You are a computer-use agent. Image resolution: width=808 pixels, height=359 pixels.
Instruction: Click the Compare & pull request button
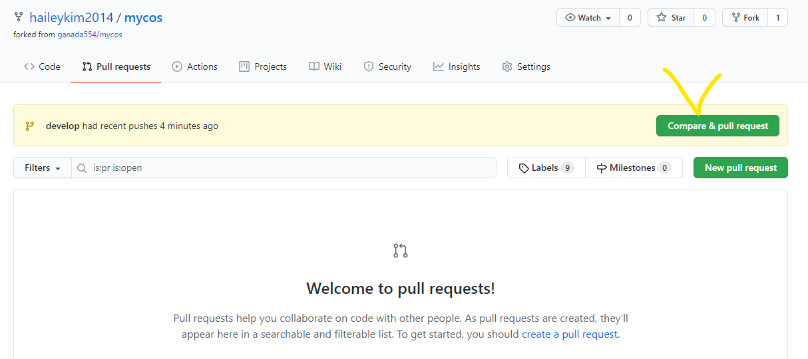[x=717, y=126]
